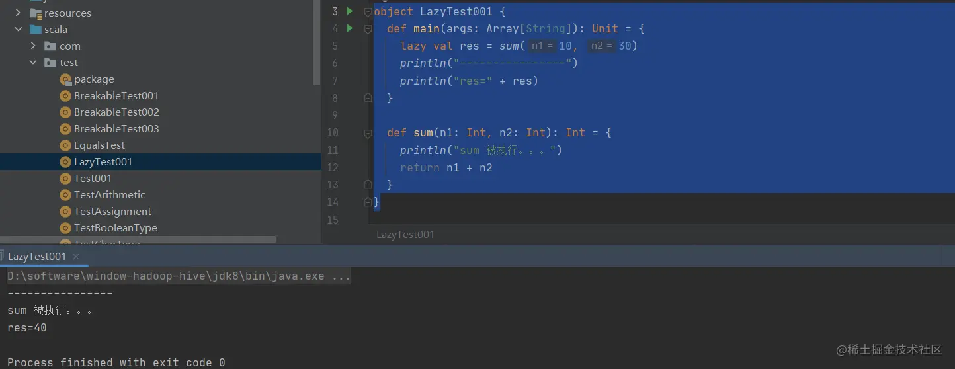Open Test001 in the project tree
This screenshot has width=955, height=369.
pyautogui.click(x=93, y=179)
